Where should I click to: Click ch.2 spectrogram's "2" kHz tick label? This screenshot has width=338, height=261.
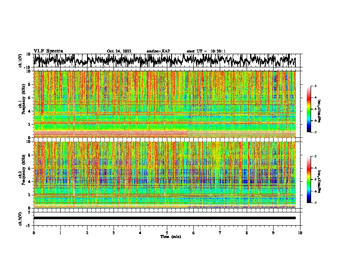pyautogui.click(x=29, y=195)
